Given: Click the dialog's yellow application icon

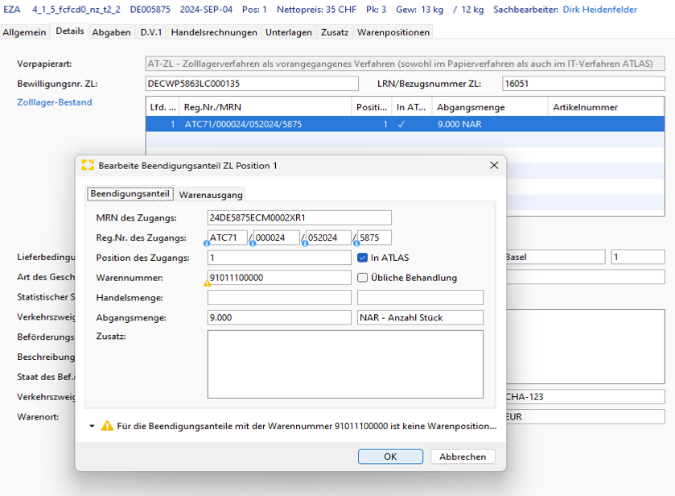Looking at the screenshot, I should click(88, 165).
